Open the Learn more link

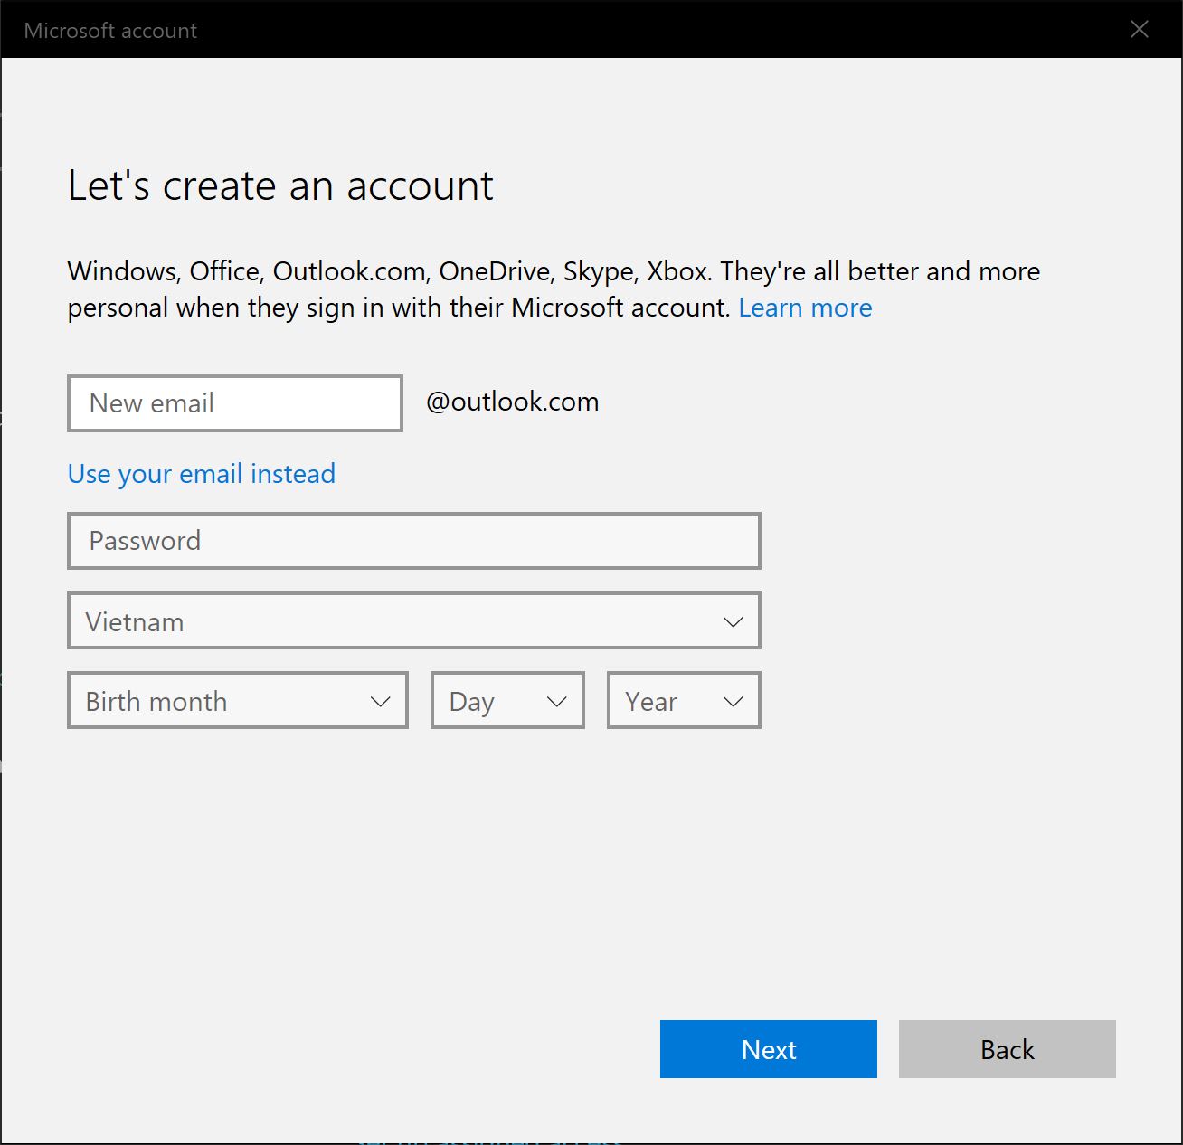805,308
